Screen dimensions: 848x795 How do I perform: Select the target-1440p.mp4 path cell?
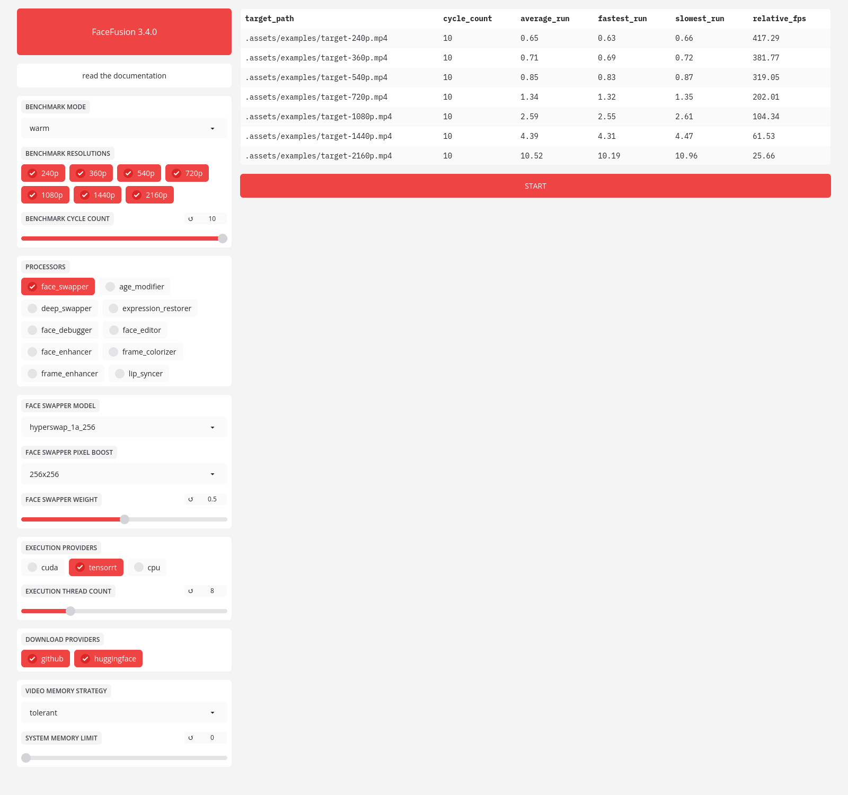click(x=339, y=136)
